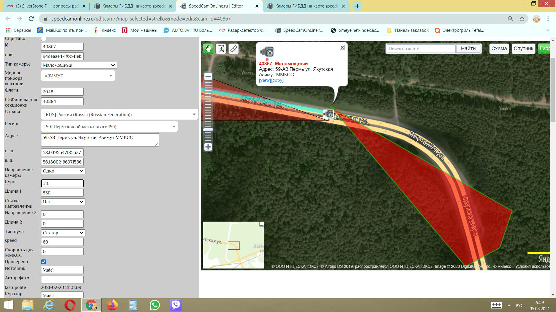The height and width of the screenshot is (312, 556).
Task: Toggle the Спрятано checkbox
Action: coord(44,39)
